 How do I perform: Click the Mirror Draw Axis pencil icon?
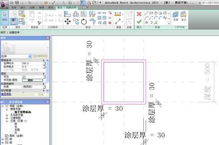[x=92, y=14]
